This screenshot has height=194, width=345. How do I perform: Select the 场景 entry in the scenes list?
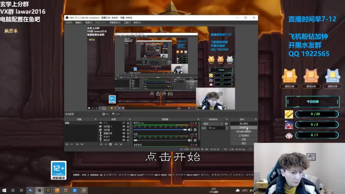point(81,123)
